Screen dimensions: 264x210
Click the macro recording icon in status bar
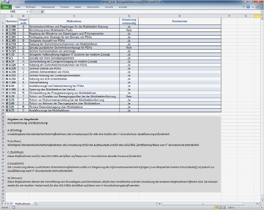pos(14,207)
